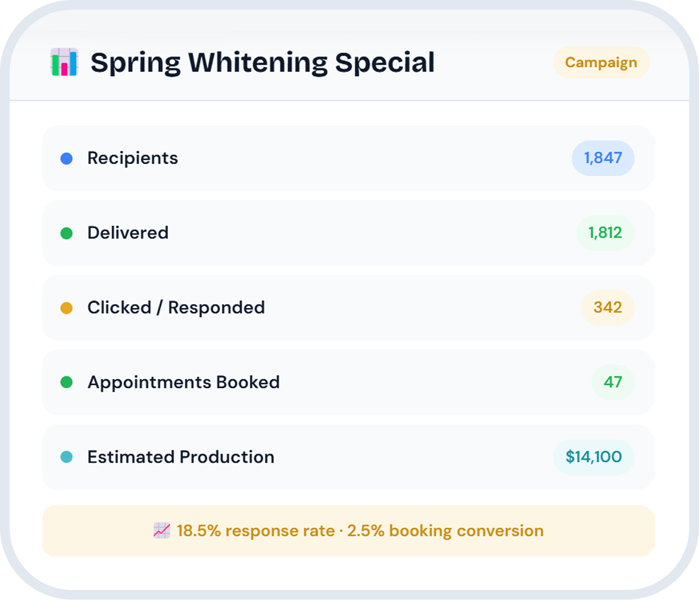Select the Appointments Booked row label
Image resolution: width=699 pixels, height=600 pixels.
tap(183, 383)
